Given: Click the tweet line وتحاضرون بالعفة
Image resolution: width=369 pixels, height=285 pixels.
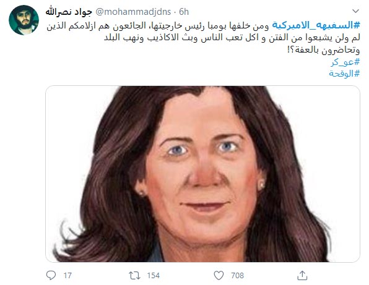Looking at the screenshot, I should (x=324, y=50).
